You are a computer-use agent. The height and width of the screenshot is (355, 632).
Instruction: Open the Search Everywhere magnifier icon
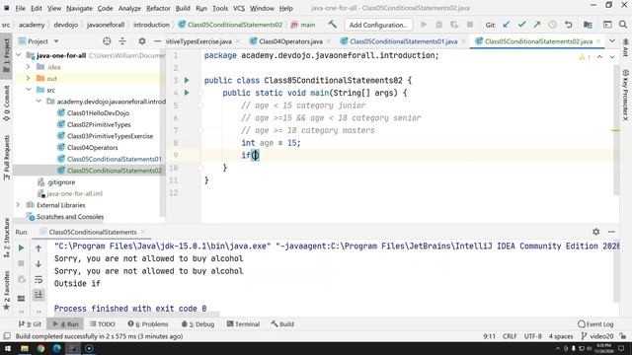click(x=623, y=25)
